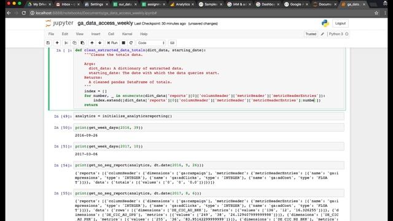Copy selected cells icon in toolbar
Screen dimensions: 393x221
[74, 43]
